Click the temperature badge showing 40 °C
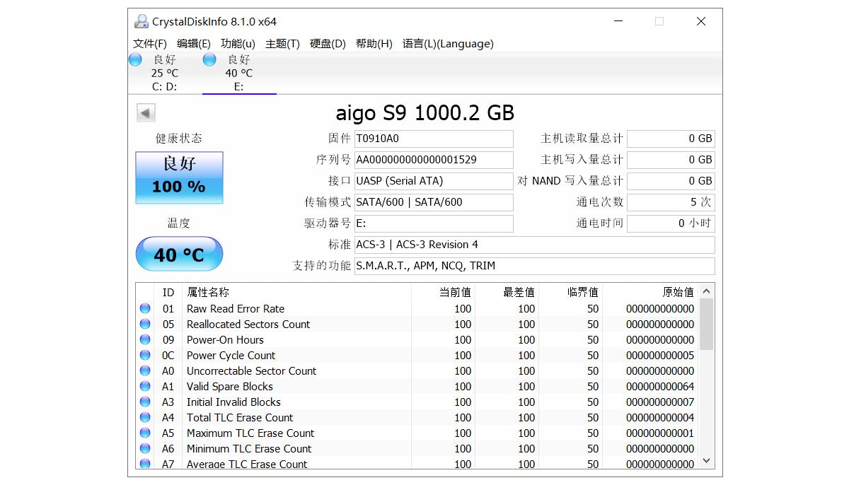 pos(178,253)
